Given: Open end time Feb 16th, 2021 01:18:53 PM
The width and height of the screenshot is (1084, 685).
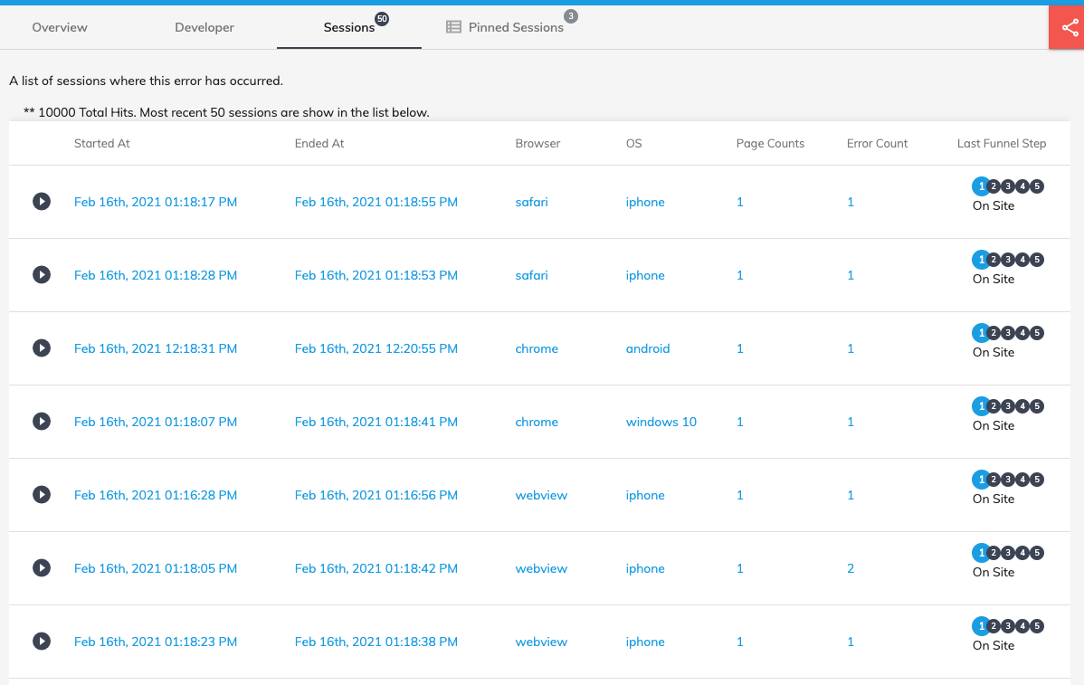Looking at the screenshot, I should 376,275.
